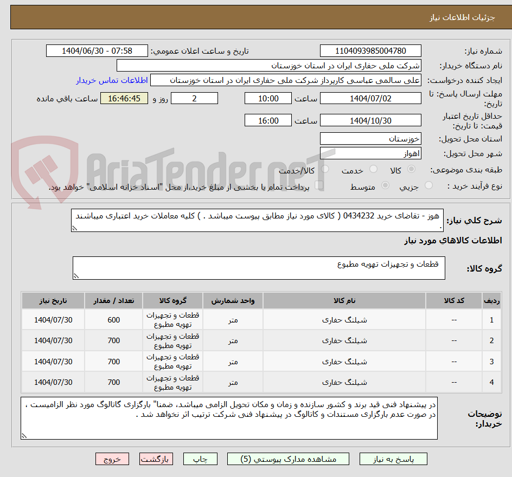Click the خروج exit button
This screenshot has width=512, height=477.
[112, 459]
